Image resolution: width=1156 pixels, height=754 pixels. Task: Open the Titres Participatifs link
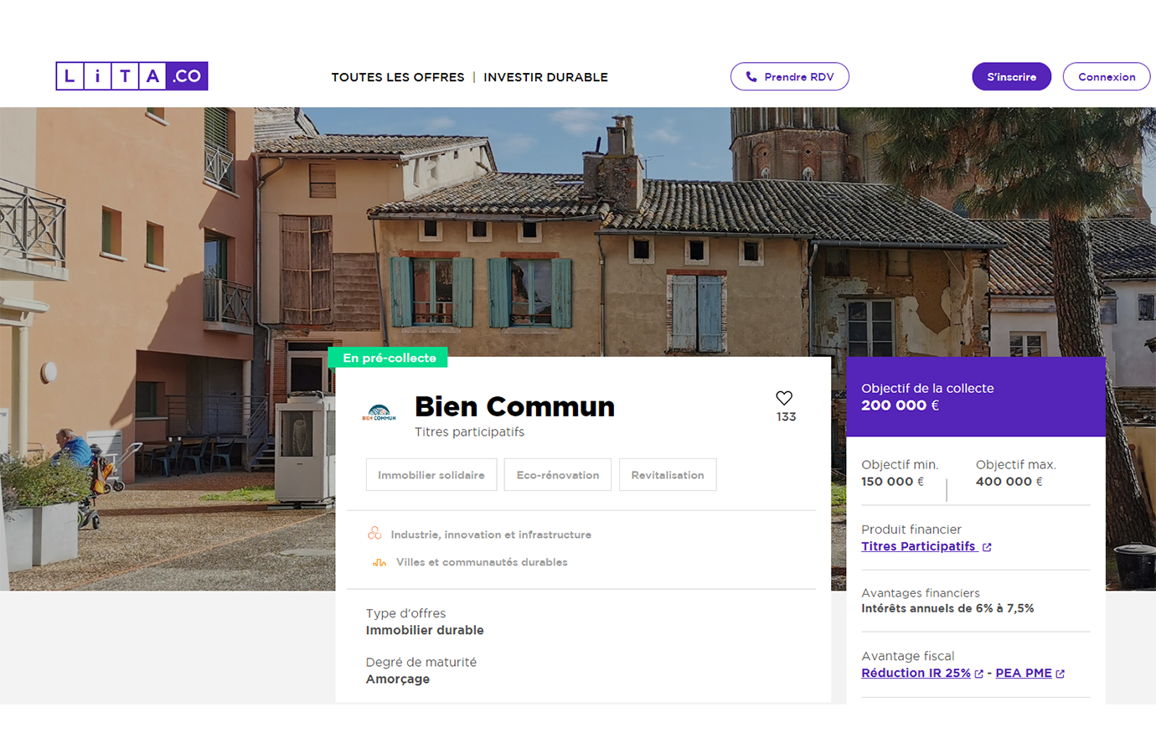918,546
